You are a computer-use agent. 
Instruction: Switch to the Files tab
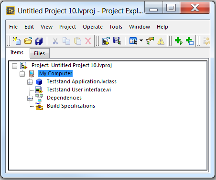[x=39, y=53]
